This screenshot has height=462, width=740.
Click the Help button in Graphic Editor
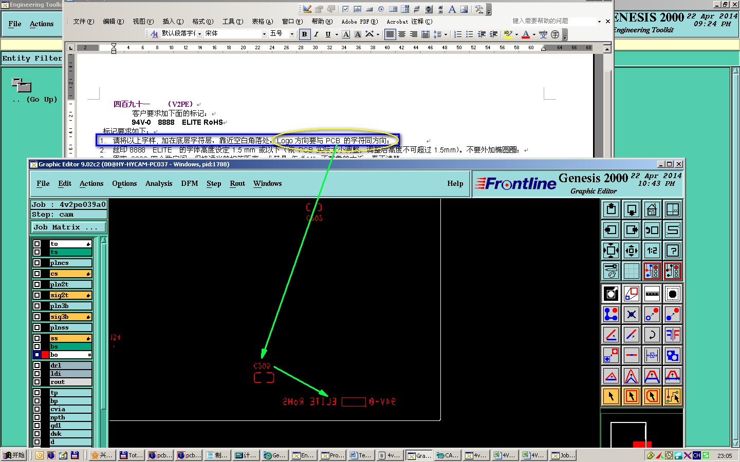point(455,183)
